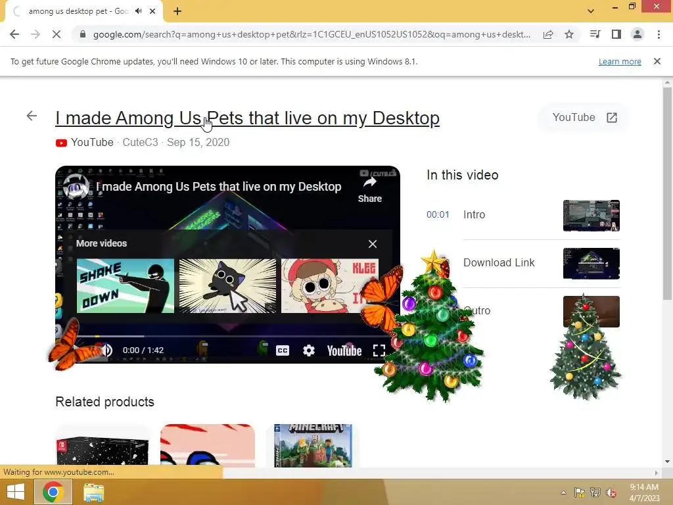The image size is (673, 505).
Task: Open the Minecraft related product
Action: click(x=313, y=446)
